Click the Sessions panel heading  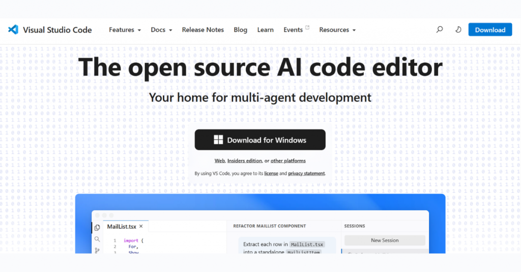coord(355,226)
